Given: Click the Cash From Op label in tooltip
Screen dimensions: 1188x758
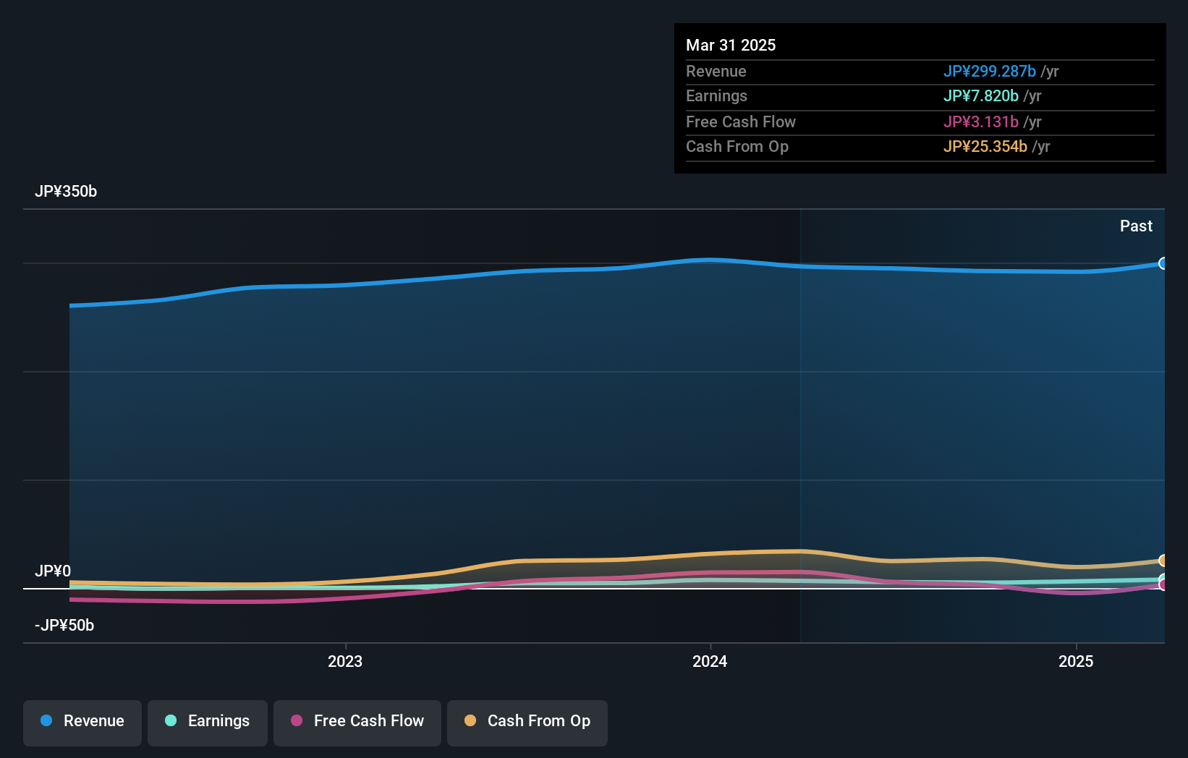Looking at the screenshot, I should click(x=737, y=146).
